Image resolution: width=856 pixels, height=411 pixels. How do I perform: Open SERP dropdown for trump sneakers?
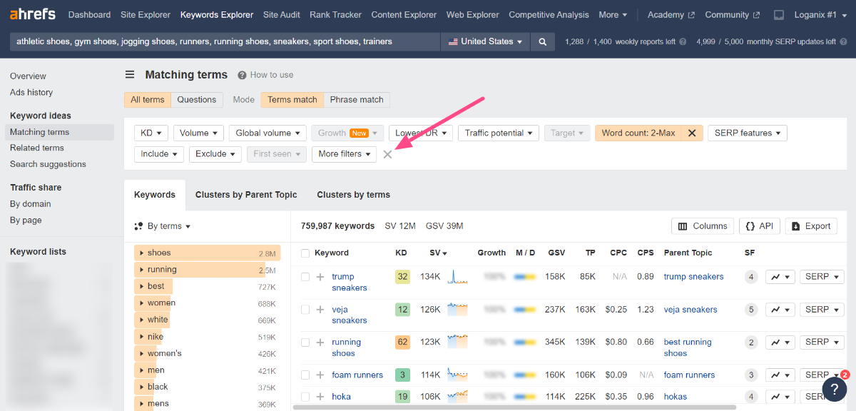point(822,277)
